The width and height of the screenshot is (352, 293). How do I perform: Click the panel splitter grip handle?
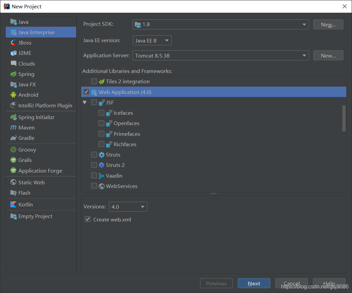click(x=214, y=194)
